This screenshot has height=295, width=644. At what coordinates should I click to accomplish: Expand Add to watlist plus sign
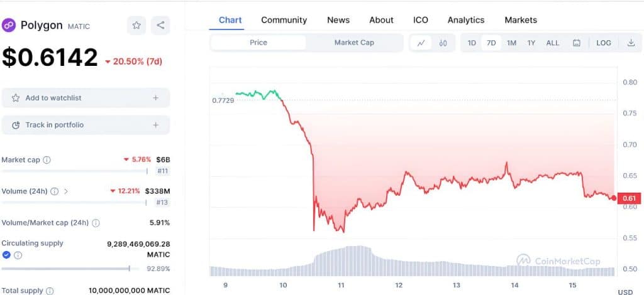(155, 98)
